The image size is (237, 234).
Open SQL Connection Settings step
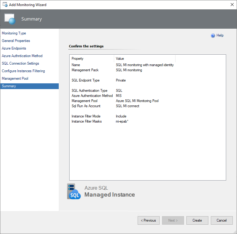(x=20, y=63)
